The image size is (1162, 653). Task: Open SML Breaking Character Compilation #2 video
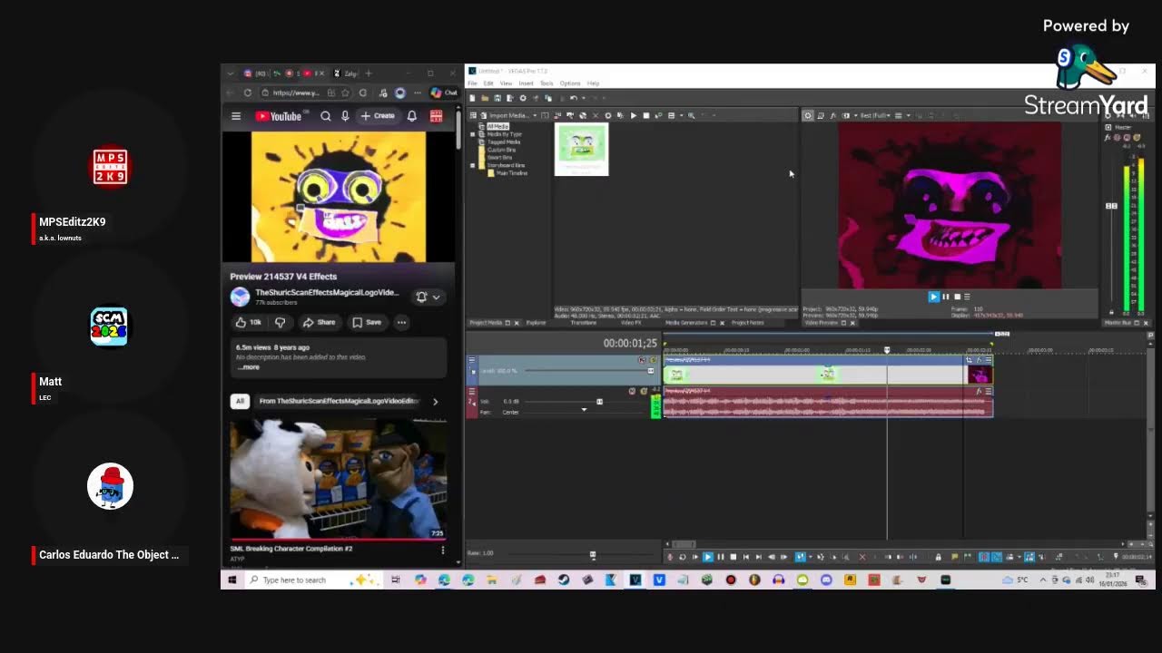tap(338, 480)
